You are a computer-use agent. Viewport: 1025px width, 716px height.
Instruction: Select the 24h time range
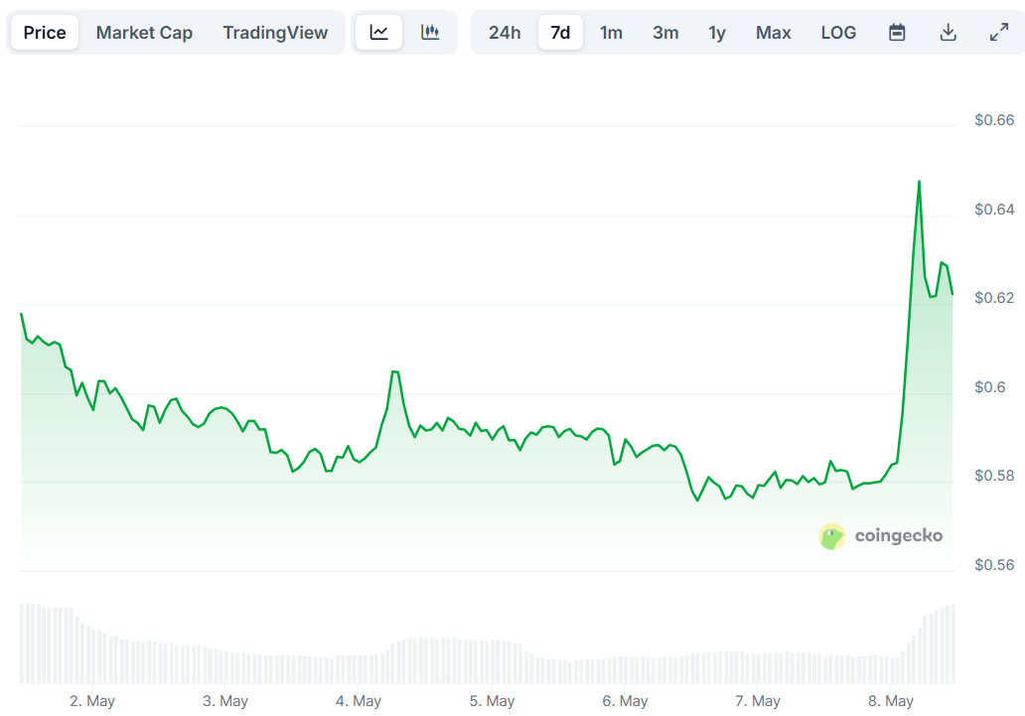pos(505,32)
